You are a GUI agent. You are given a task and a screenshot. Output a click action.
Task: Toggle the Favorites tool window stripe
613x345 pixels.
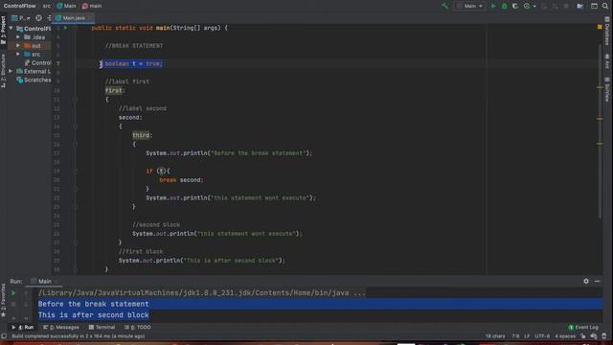(3, 300)
